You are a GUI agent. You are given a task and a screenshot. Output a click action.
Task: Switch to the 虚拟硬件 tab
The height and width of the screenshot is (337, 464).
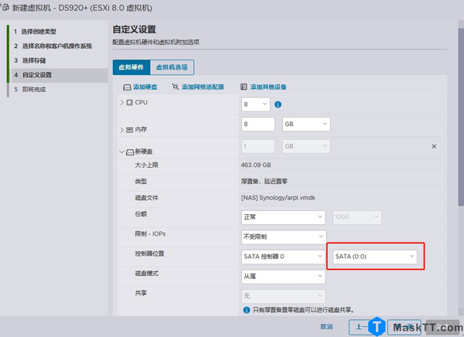[131, 67]
